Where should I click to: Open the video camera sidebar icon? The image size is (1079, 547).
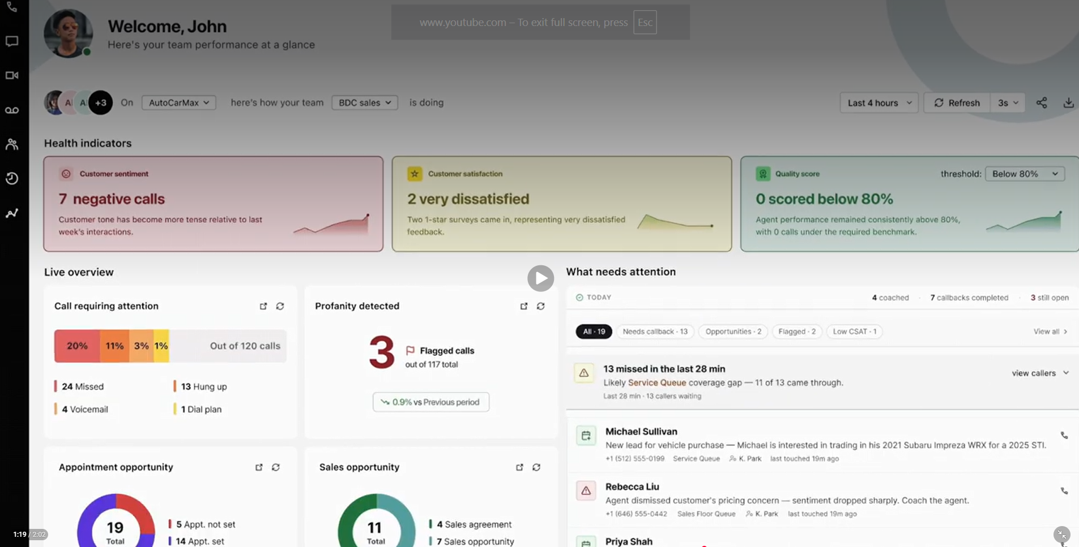click(x=12, y=75)
